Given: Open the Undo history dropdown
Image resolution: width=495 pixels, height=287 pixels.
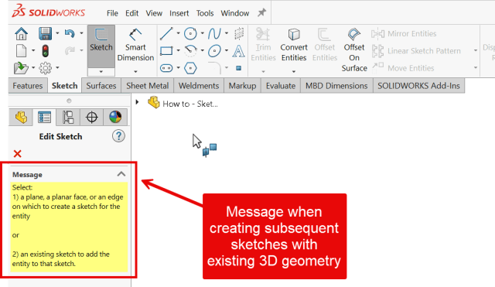Looking at the screenshot, I should (x=81, y=32).
